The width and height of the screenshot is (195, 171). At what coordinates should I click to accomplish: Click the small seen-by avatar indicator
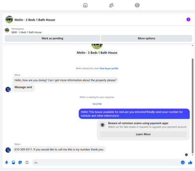coord(186,155)
